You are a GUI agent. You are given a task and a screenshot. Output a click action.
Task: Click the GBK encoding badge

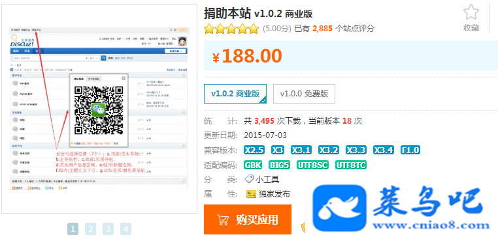pos(253,165)
